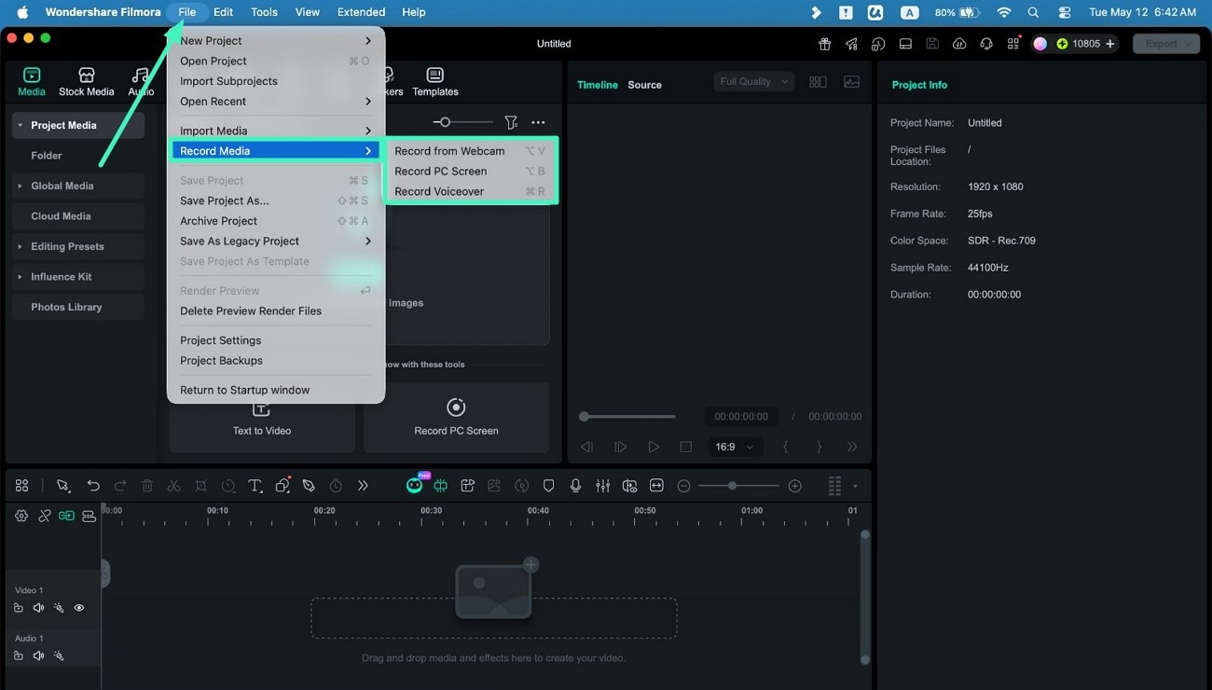1212x690 pixels.
Task: Switch to the Source tab
Action: click(x=644, y=85)
